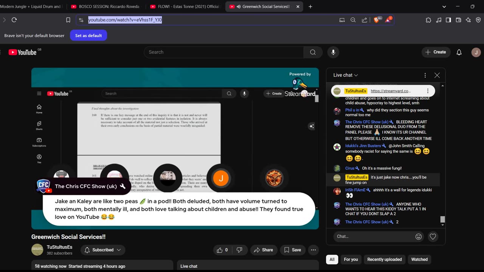
Task: Open the pinned message three-dot menu
Action: click(428, 91)
